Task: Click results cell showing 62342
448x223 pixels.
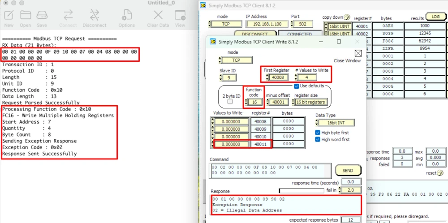Action: [x=425, y=41]
